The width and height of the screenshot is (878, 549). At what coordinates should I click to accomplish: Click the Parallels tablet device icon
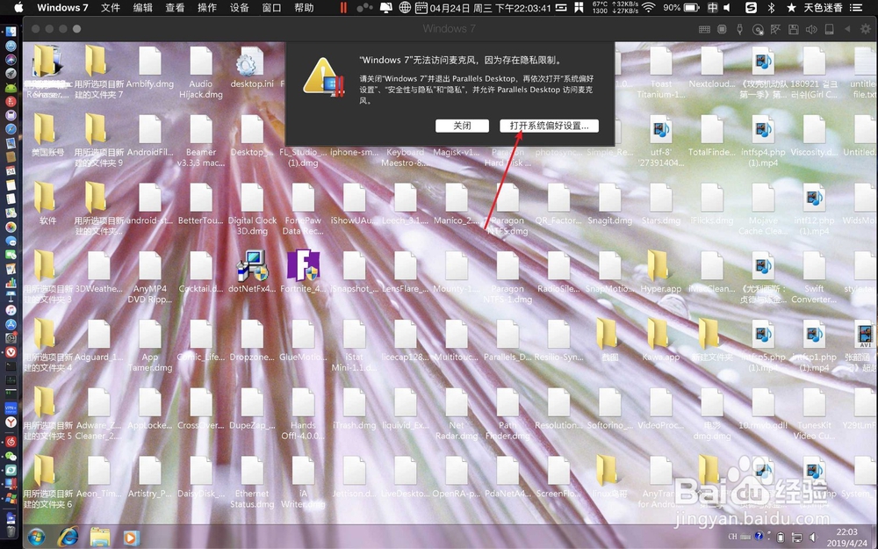(x=830, y=29)
